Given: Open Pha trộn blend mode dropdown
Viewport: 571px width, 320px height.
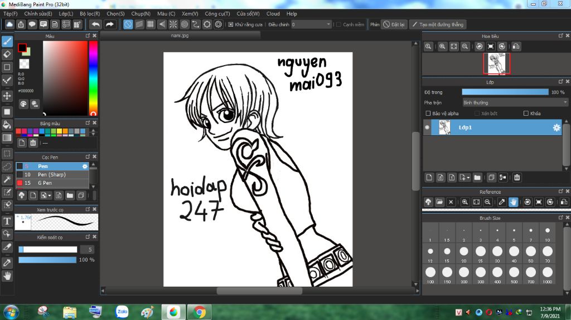Looking at the screenshot, I should 515,102.
